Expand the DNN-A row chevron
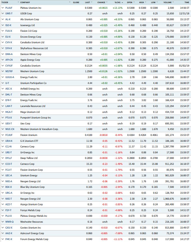Viewport: 191px width, 242px height. [3, 54]
